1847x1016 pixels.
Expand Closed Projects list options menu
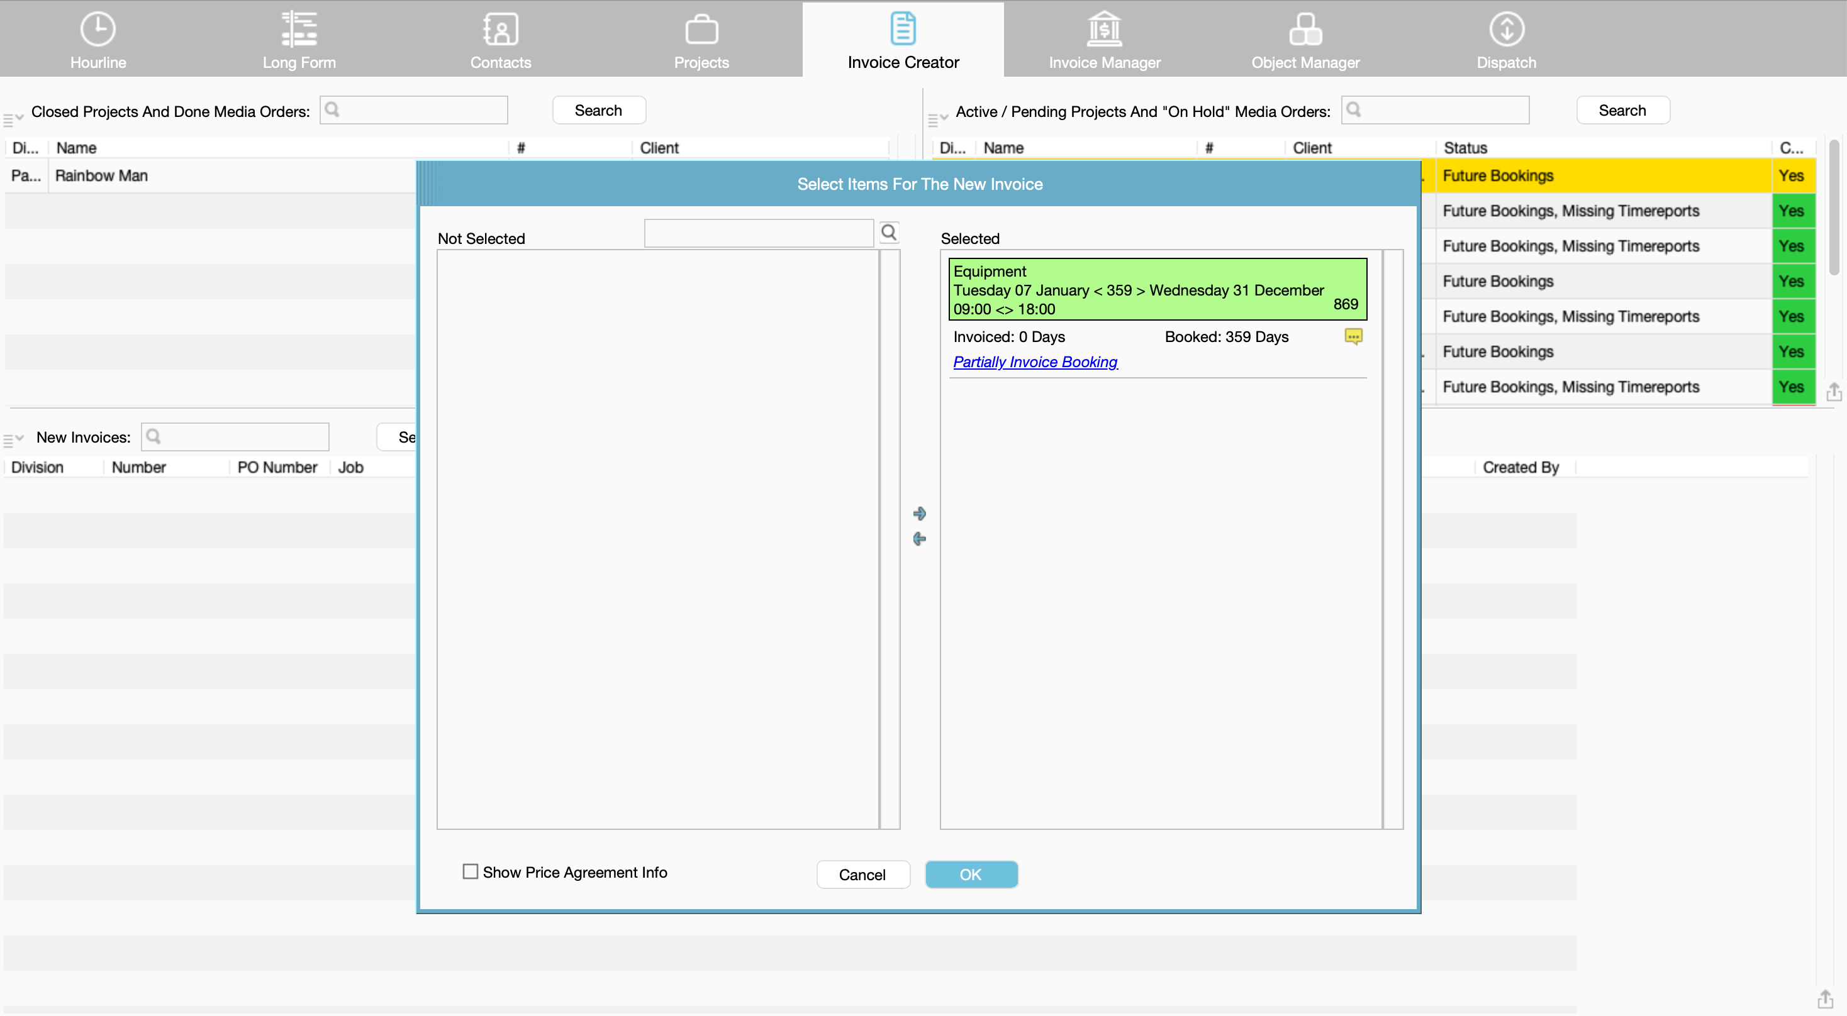pyautogui.click(x=13, y=118)
